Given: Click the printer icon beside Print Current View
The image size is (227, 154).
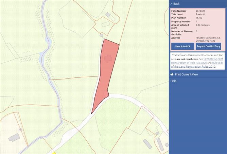Looking at the screenshot, I should pos(172,74).
